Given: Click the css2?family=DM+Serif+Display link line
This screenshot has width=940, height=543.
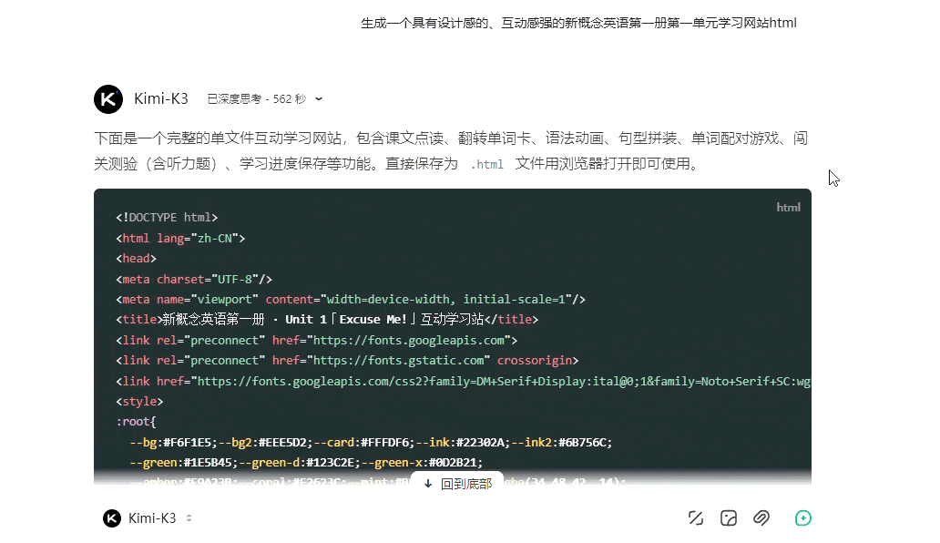Looking at the screenshot, I should coord(464,381).
